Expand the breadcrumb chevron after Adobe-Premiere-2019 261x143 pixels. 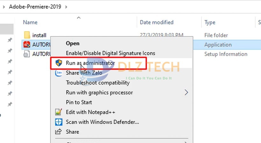pos(67,6)
